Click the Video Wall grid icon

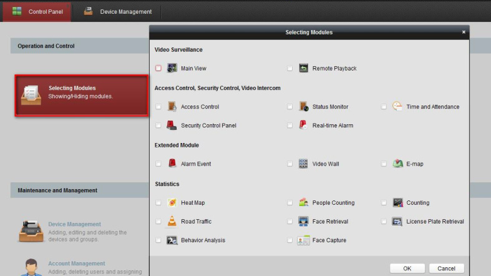303,164
